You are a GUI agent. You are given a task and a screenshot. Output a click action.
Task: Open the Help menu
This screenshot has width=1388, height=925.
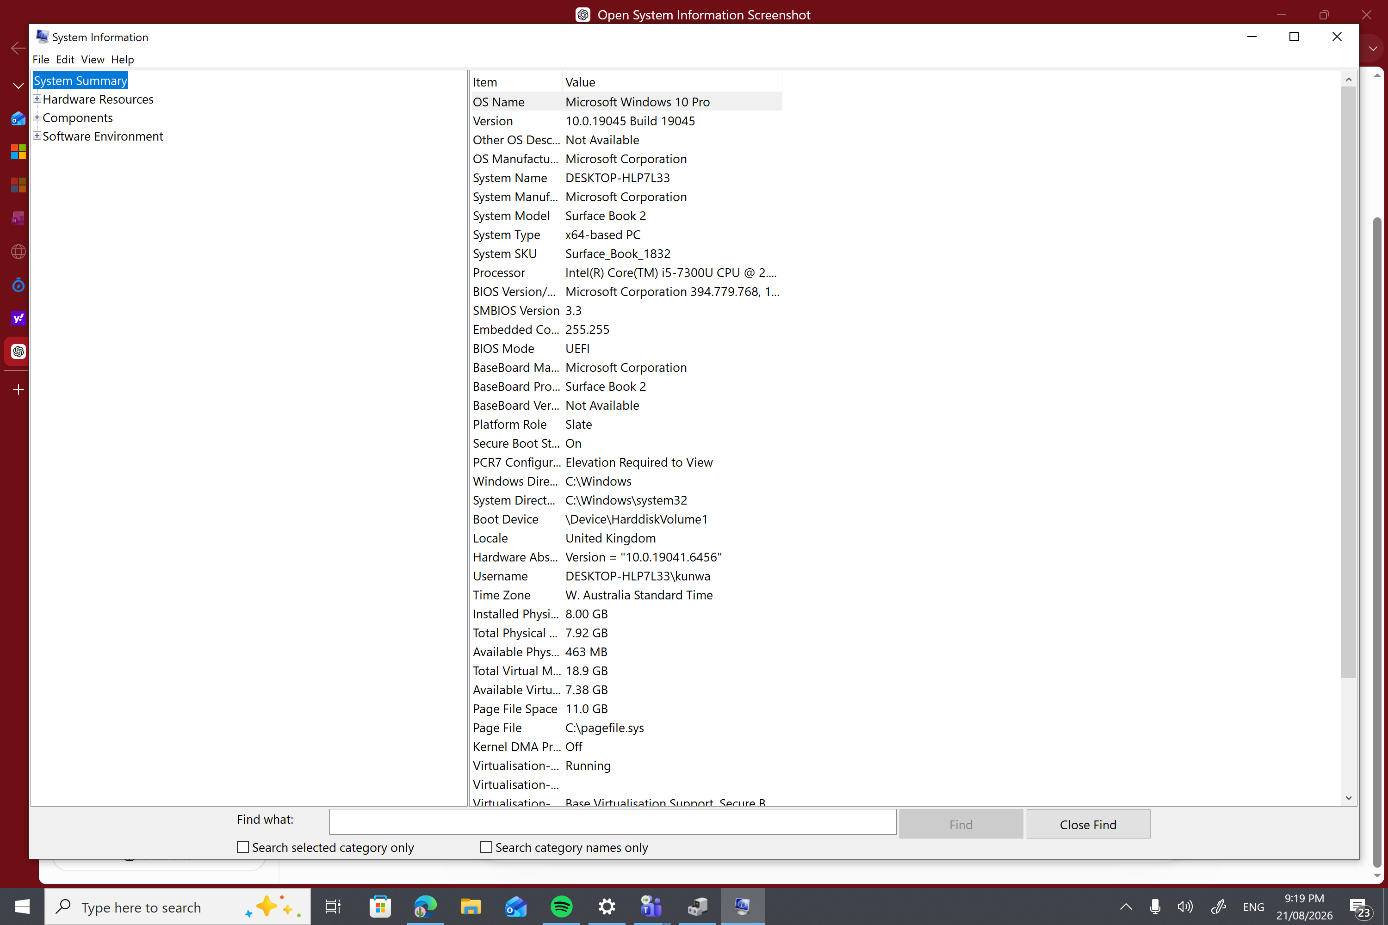pyautogui.click(x=123, y=60)
